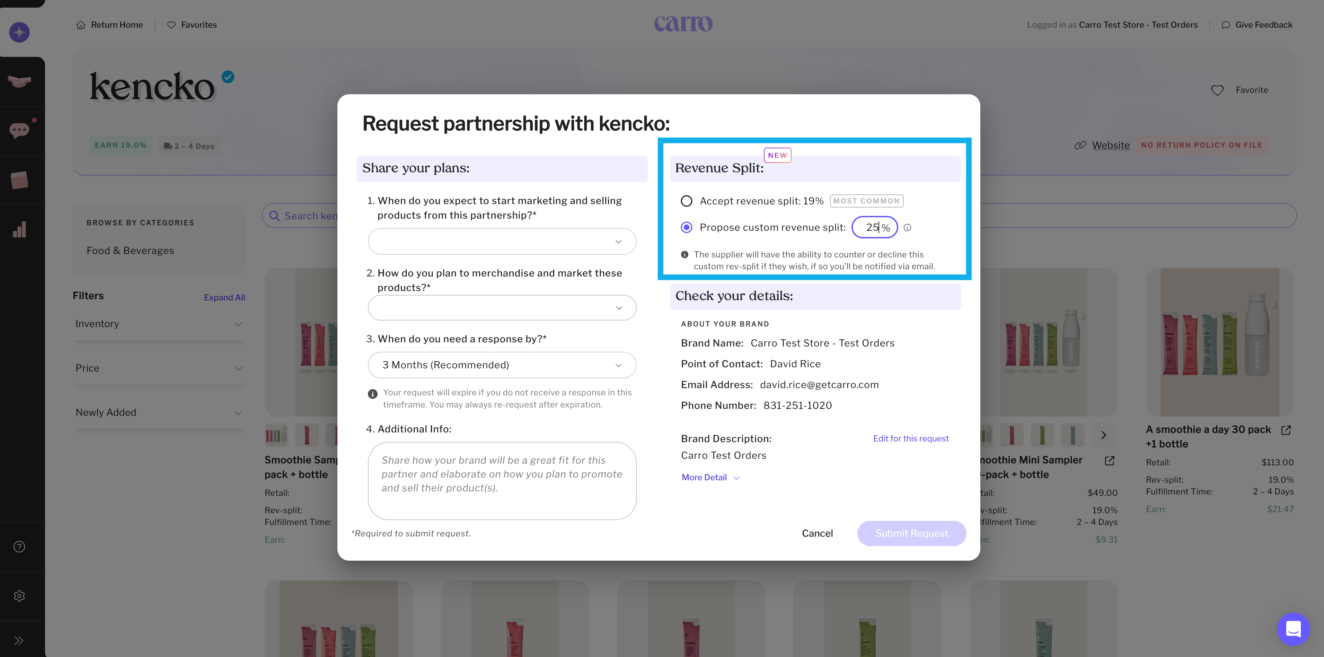Open the bar chart analytics sidebar icon
Image resolution: width=1324 pixels, height=657 pixels.
[19, 230]
